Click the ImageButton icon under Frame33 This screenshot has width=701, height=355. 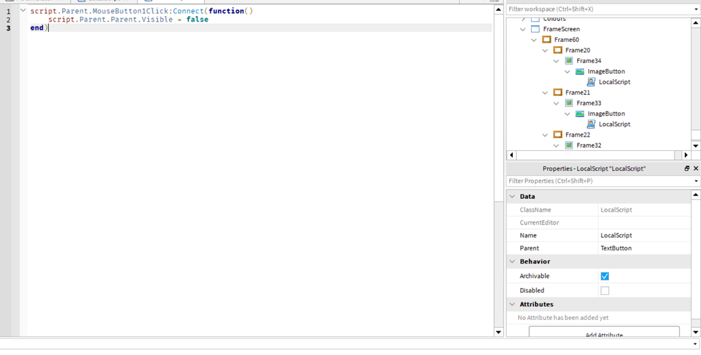pyautogui.click(x=580, y=114)
